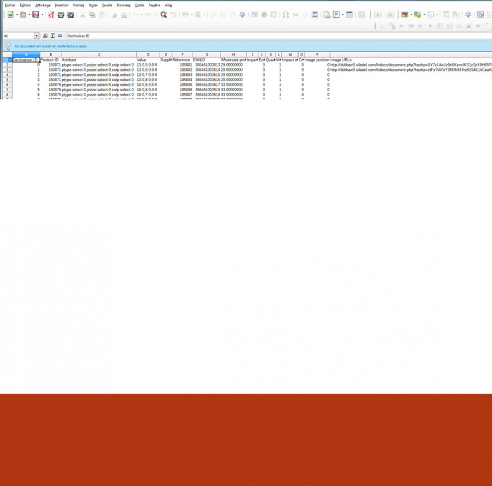Select the form Label Field control icon

[401, 26]
